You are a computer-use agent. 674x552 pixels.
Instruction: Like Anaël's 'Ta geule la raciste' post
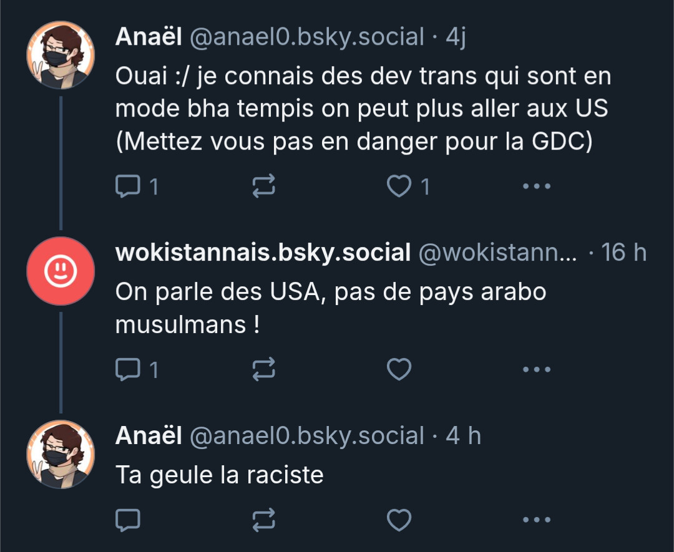[x=399, y=520]
